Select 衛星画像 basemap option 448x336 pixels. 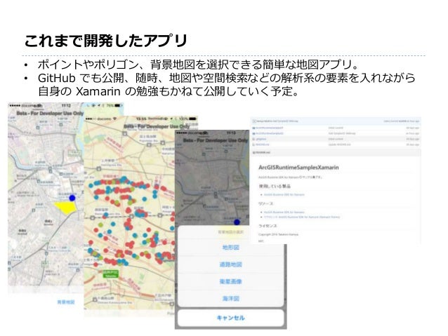click(230, 281)
